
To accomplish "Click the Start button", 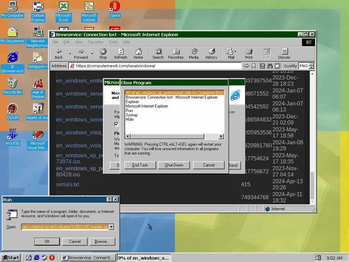I will point(11,258).
